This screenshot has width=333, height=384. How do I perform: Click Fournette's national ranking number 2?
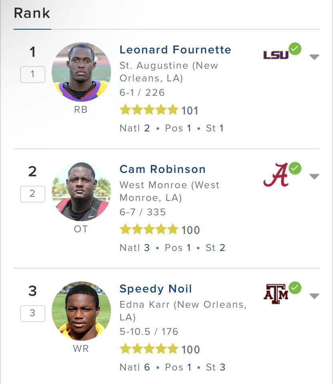(147, 128)
